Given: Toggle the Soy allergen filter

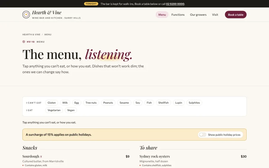Looking at the screenshot, I should [x=138, y=103].
